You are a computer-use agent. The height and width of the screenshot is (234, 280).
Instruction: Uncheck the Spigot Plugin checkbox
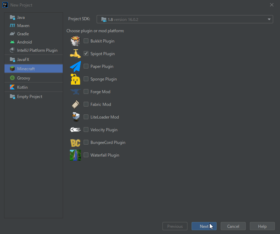pos(86,53)
